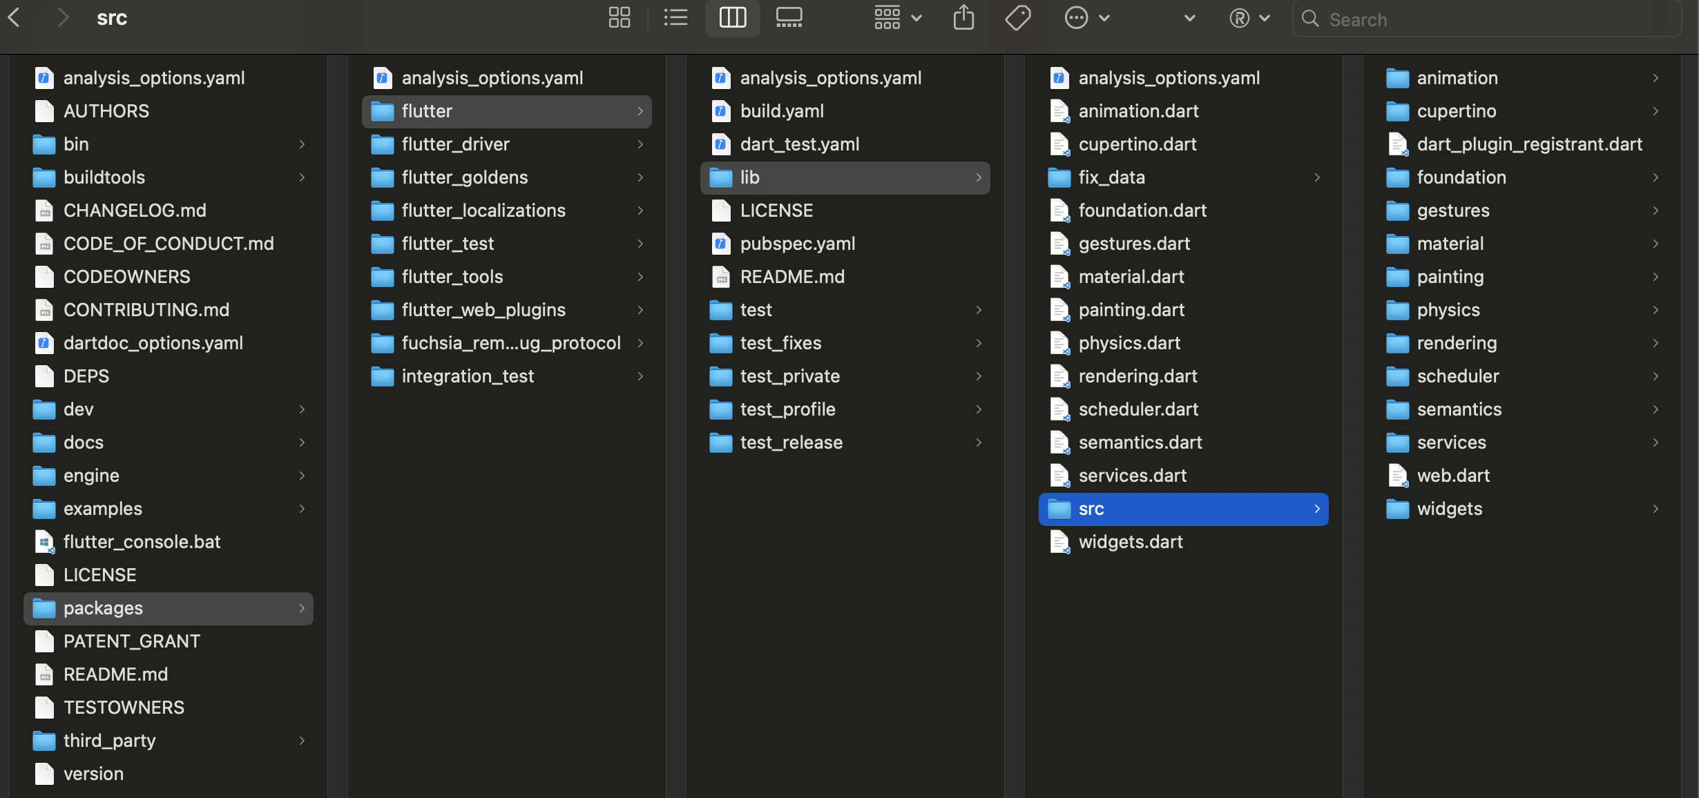Screen dimensions: 1699x798
Task: Select the PATENT_GRANT file
Action: coord(169,641)
